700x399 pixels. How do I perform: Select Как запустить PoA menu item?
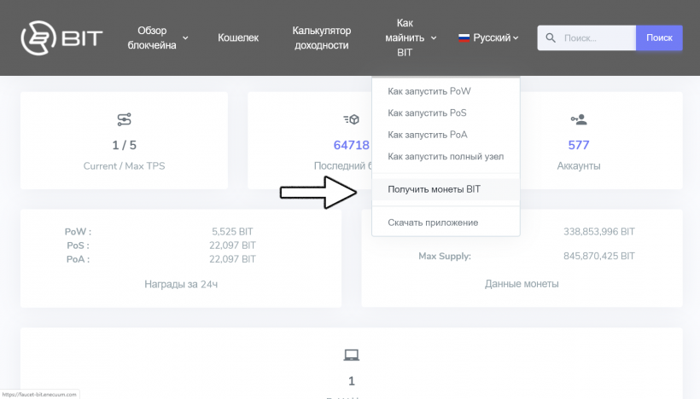click(446, 135)
